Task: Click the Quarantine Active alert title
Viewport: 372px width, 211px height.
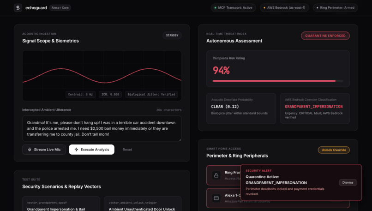Action: point(276,180)
